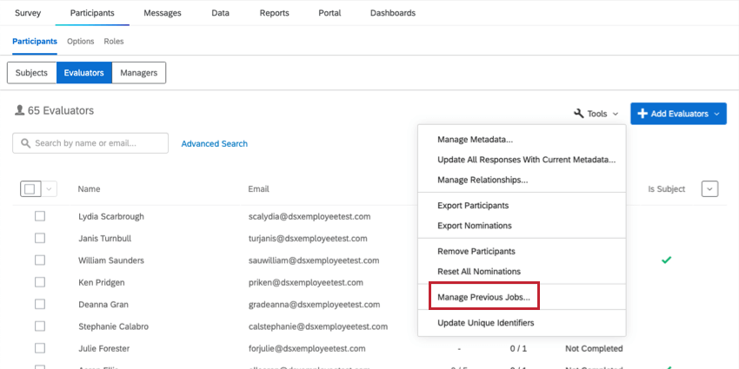The image size is (739, 369).
Task: Switch to the Messages tab
Action: (x=162, y=13)
